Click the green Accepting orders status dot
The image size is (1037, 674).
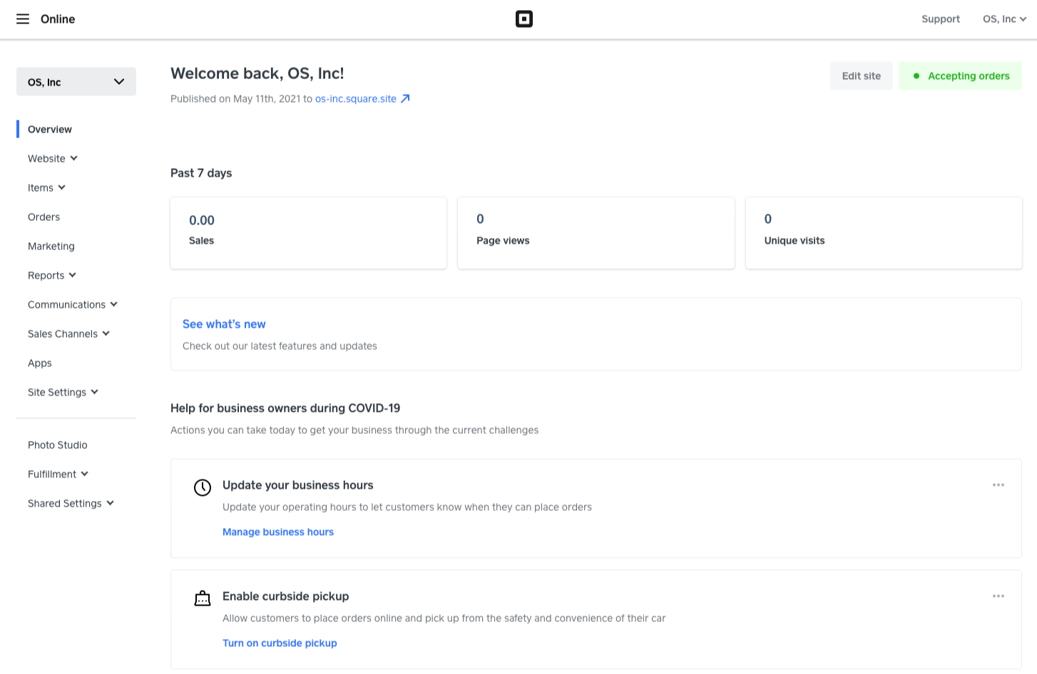(916, 76)
